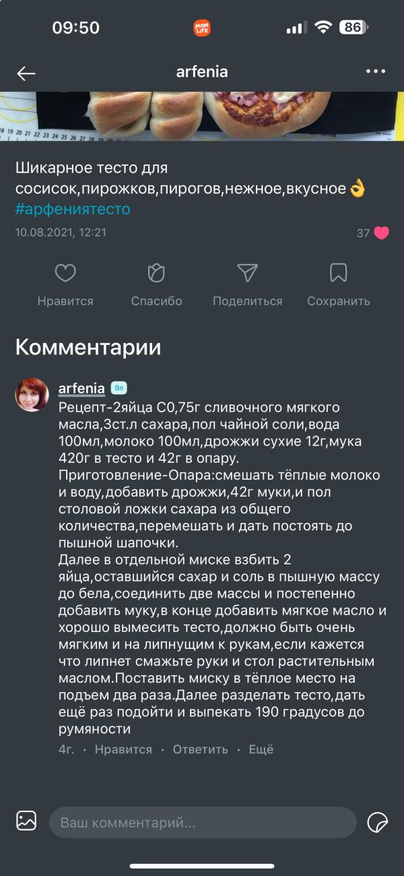Screen dimensions: 404x876
Task: Tap the red heart next to 37 likes
Action: 382,232
